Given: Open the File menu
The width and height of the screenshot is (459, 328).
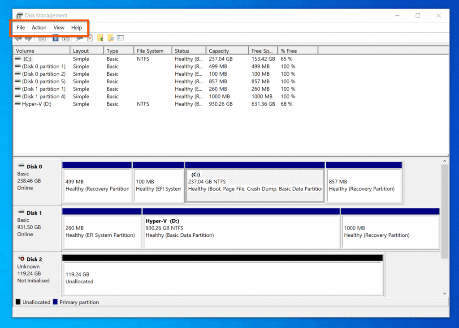Looking at the screenshot, I should (x=21, y=27).
